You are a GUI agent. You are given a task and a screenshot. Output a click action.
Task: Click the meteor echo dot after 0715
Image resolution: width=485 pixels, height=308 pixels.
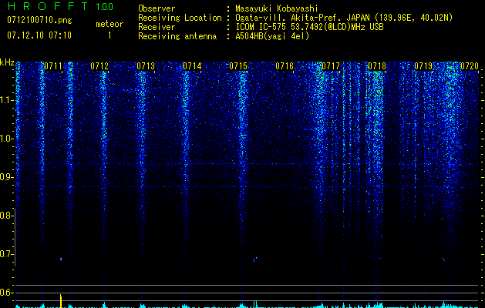pos(255,259)
